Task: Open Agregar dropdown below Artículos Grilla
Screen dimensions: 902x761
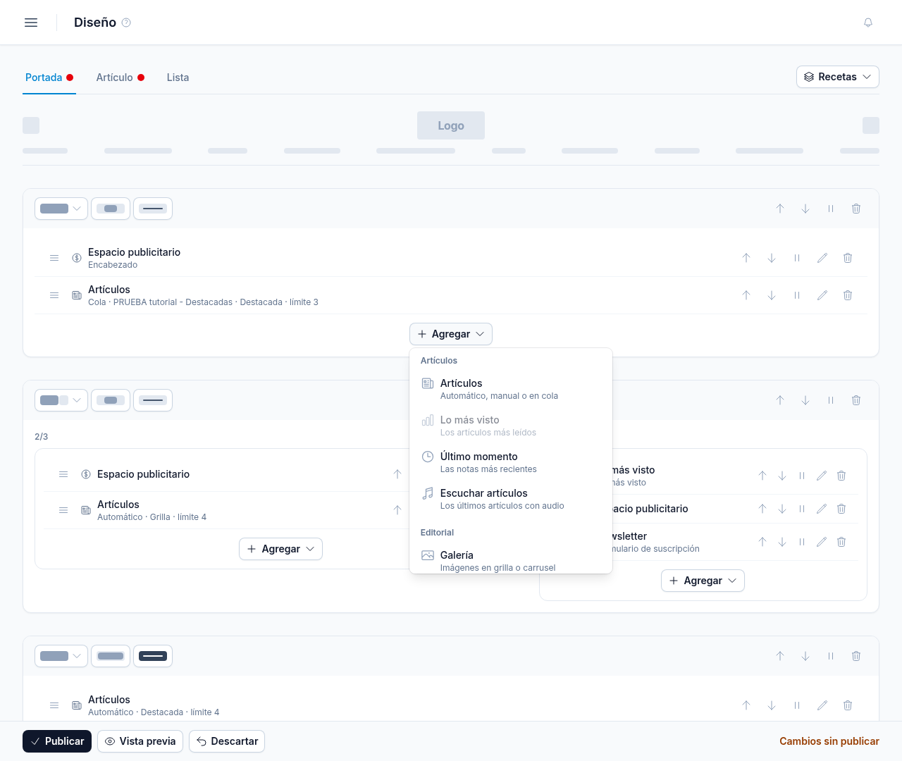Action: [x=280, y=549]
